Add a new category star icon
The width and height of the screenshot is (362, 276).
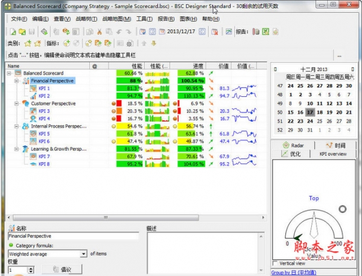(28, 43)
